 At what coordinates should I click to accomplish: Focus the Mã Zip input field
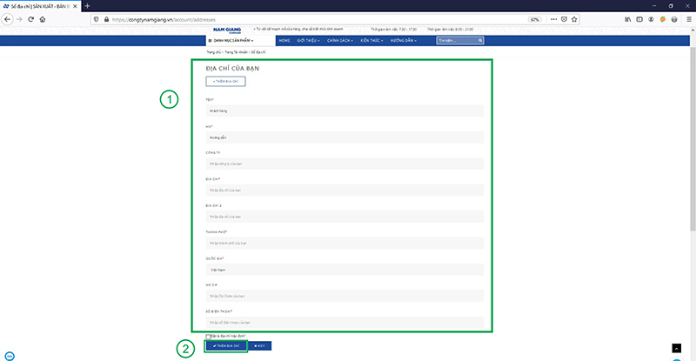(x=345, y=296)
